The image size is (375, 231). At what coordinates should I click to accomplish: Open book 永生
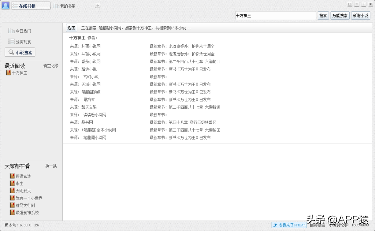pyautogui.click(x=19, y=184)
